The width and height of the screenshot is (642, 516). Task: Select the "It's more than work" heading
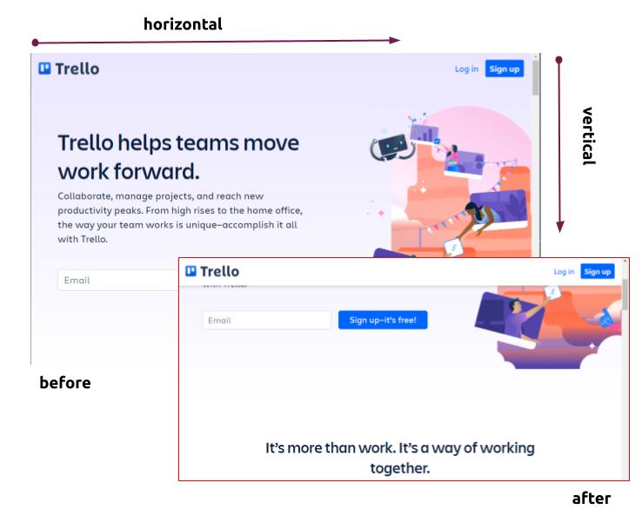tap(399, 458)
